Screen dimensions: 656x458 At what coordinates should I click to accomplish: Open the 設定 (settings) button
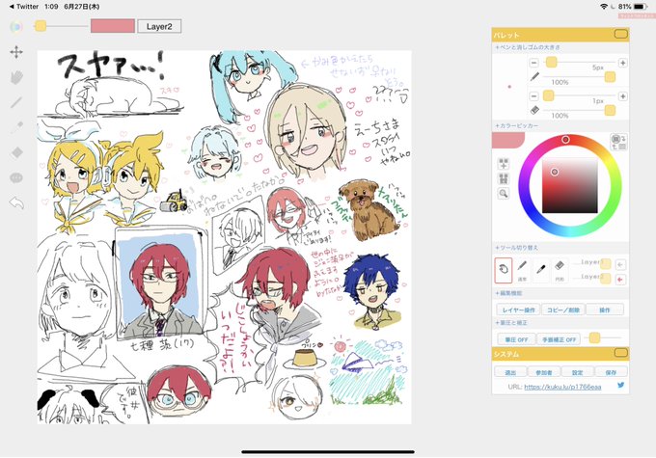click(x=577, y=372)
